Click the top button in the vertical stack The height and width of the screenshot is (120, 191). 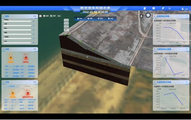66,20
